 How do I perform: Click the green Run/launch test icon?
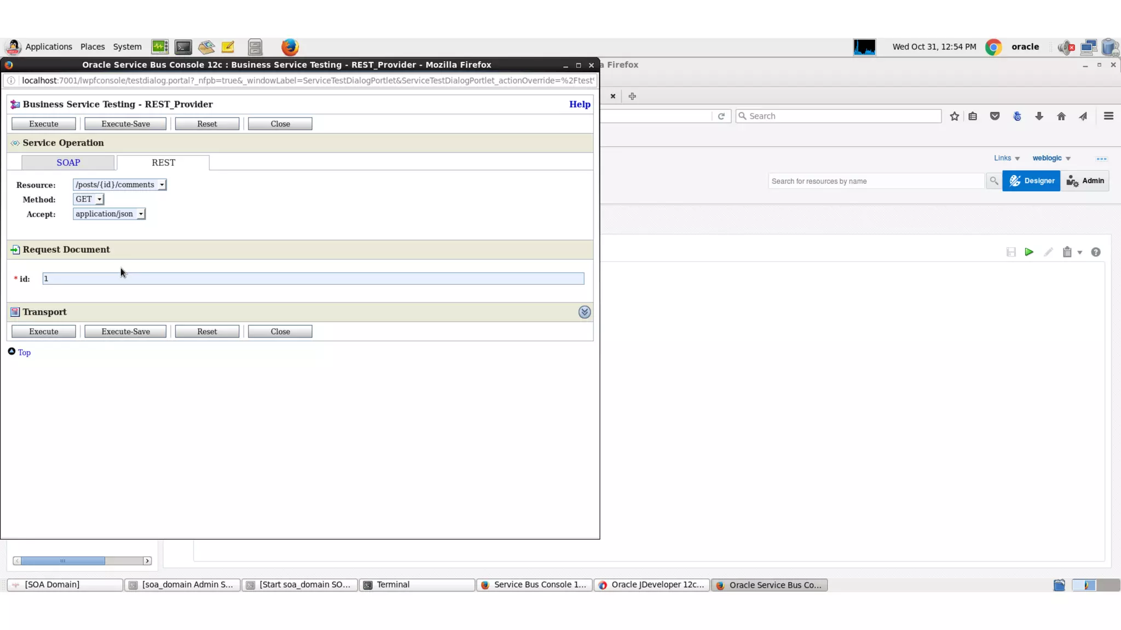(1029, 252)
